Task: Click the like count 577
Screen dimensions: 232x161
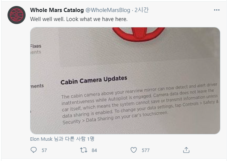Action: pyautogui.click(x=146, y=150)
